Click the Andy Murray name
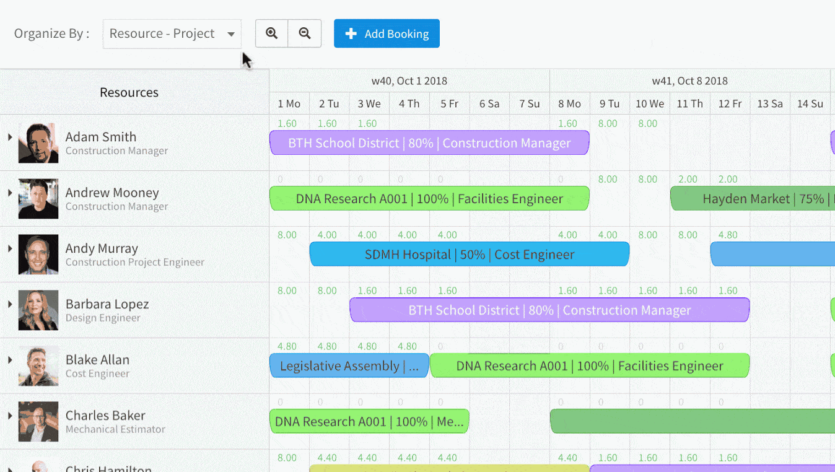Viewport: 835px width, 472px height. (x=102, y=248)
